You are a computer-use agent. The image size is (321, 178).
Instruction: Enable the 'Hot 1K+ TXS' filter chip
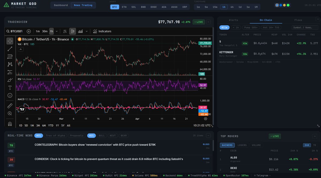pos(271,28)
